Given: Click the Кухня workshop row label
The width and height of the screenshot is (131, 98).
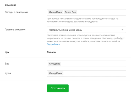Looking at the screenshot, I should (8, 73).
